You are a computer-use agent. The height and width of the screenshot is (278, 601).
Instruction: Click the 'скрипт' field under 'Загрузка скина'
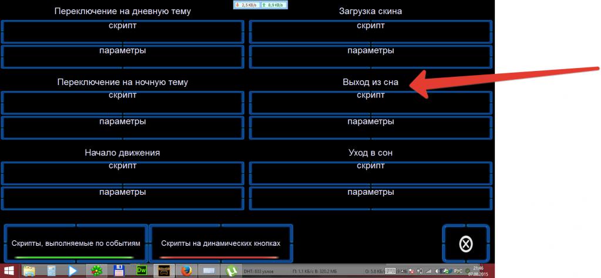pyautogui.click(x=371, y=32)
